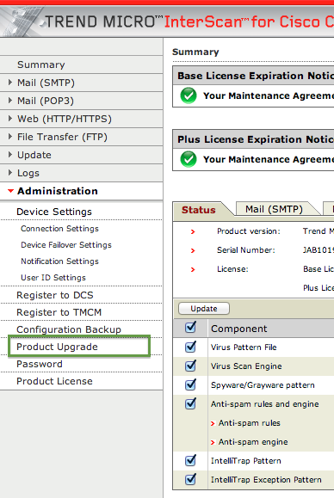This screenshot has height=498, width=334.
Task: Uncheck IntelliTrap Pattern checkbox
Action: point(191,460)
